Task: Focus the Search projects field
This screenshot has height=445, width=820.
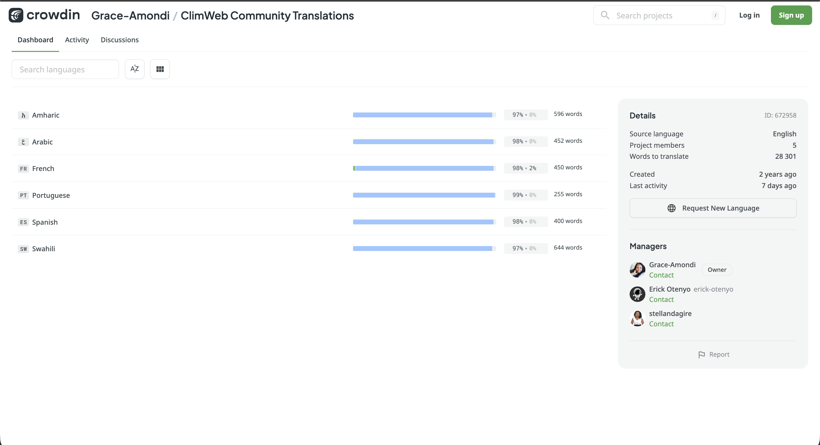Action: point(659,15)
